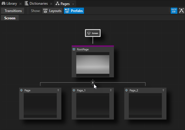Click the RootPage node type icon
Image resolution: width=185 pixels, height=130 pixels.
74,49
